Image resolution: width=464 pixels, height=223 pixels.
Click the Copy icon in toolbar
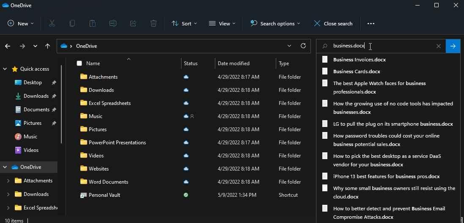pyautogui.click(x=72, y=23)
